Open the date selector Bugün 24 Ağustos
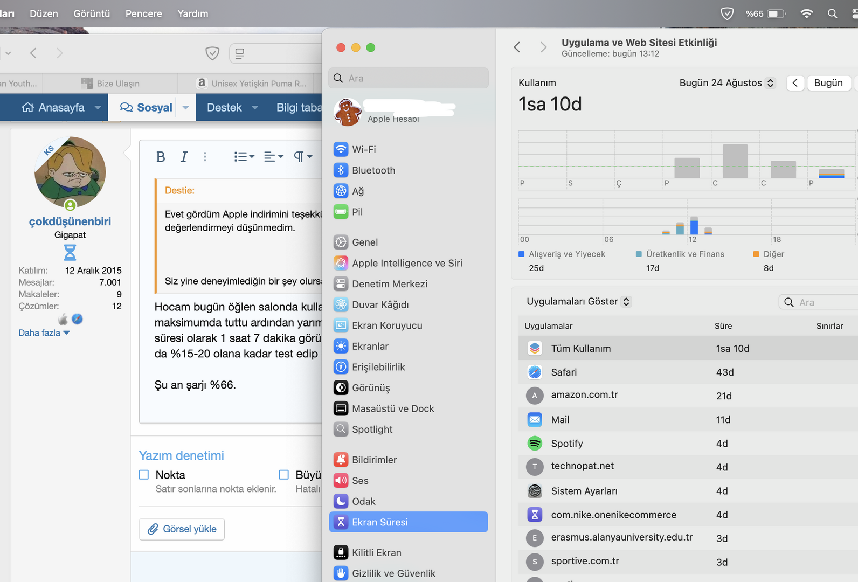 click(x=727, y=82)
